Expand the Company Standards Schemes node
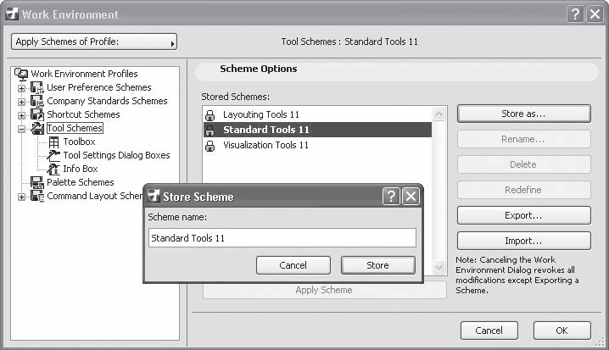 pyautogui.click(x=21, y=101)
